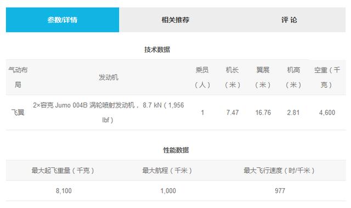Click the 乘员（人）column header
The image size is (351, 208).
pos(202,77)
